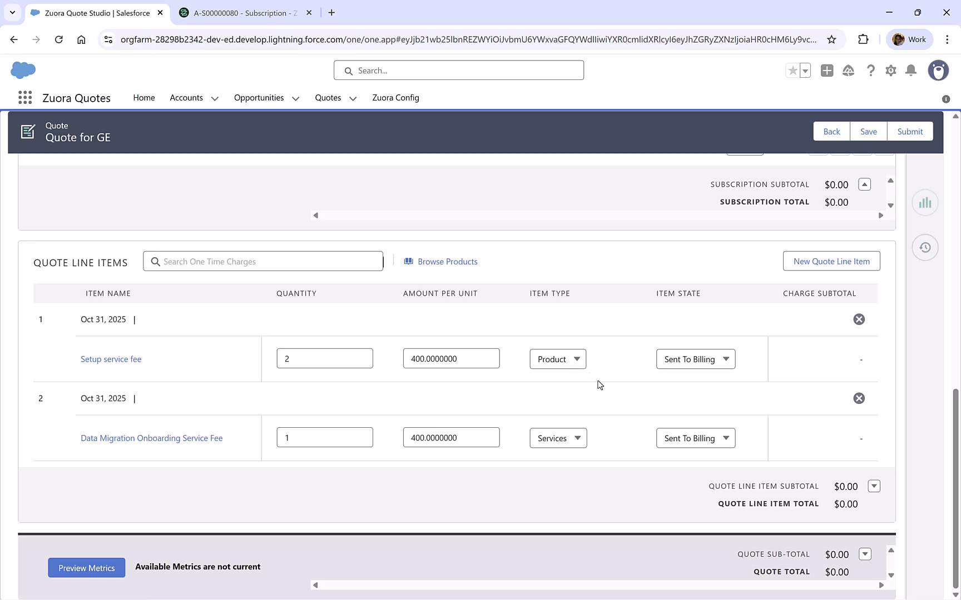Open the Trailhead guidance center icon
Image resolution: width=961 pixels, height=600 pixels.
click(x=848, y=71)
